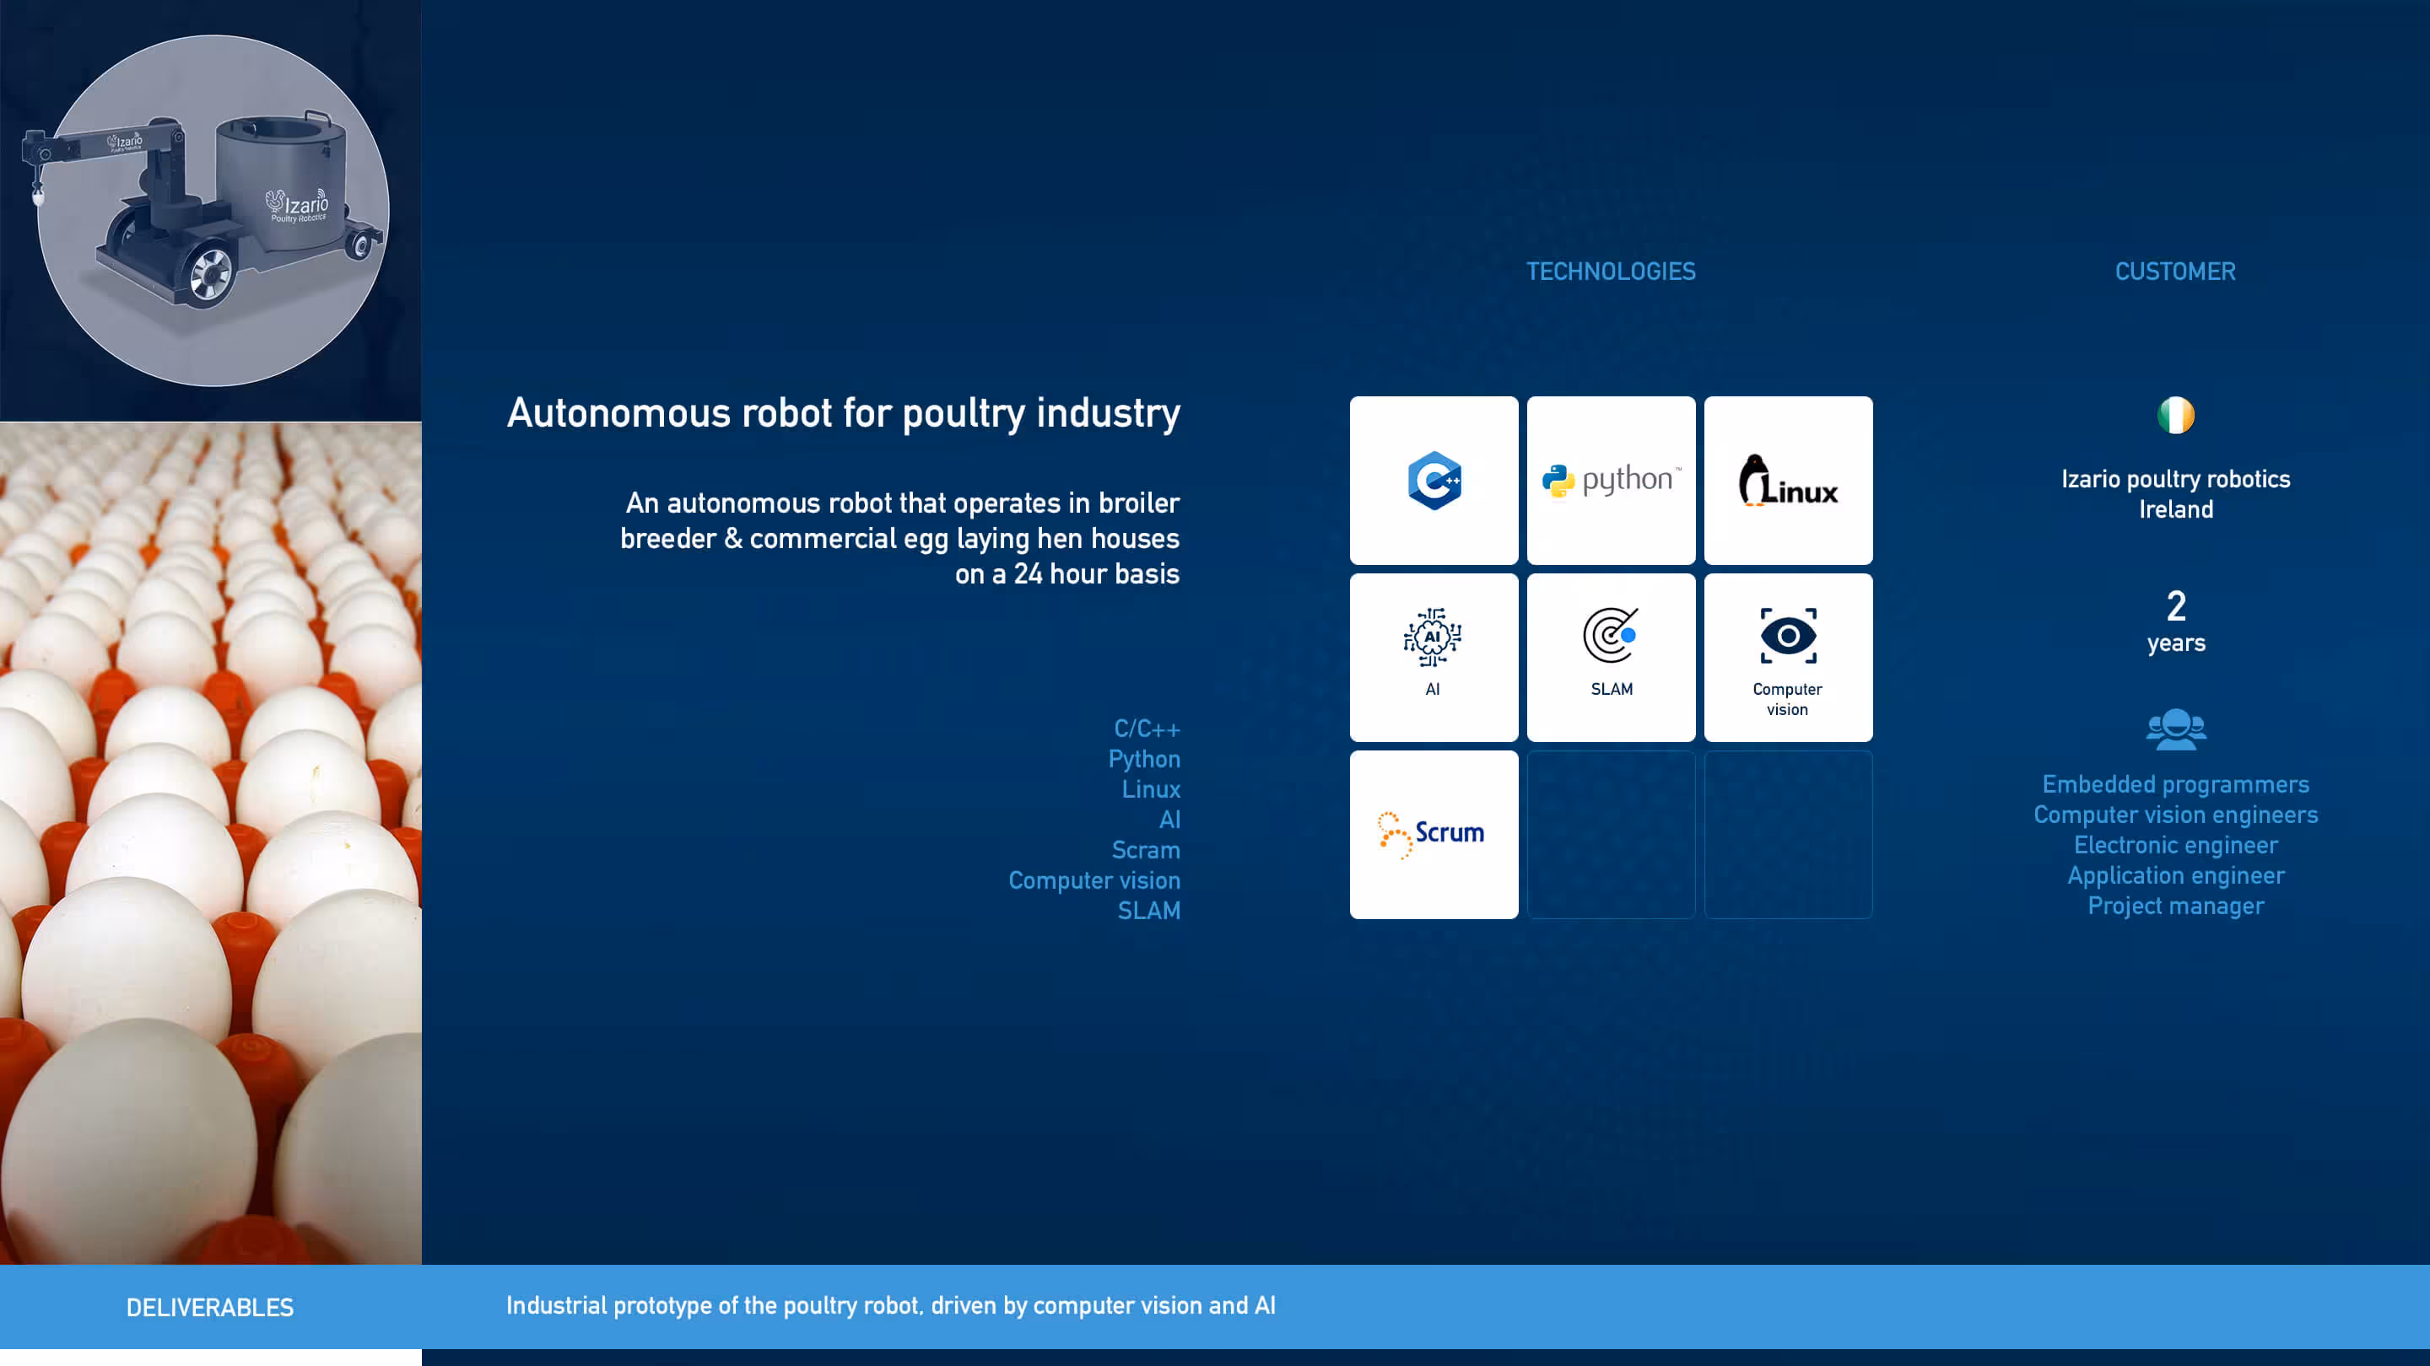Click the Embedded programmers role text
This screenshot has width=2430, height=1366.
(2174, 784)
